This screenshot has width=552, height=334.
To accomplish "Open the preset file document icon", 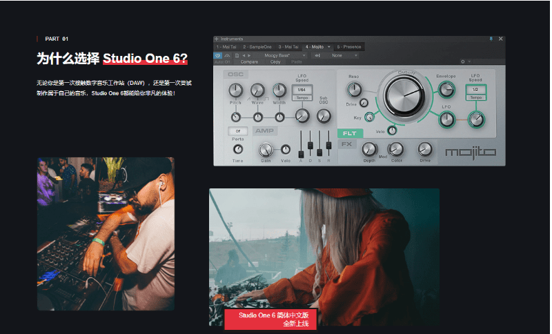I will tap(237, 55).
